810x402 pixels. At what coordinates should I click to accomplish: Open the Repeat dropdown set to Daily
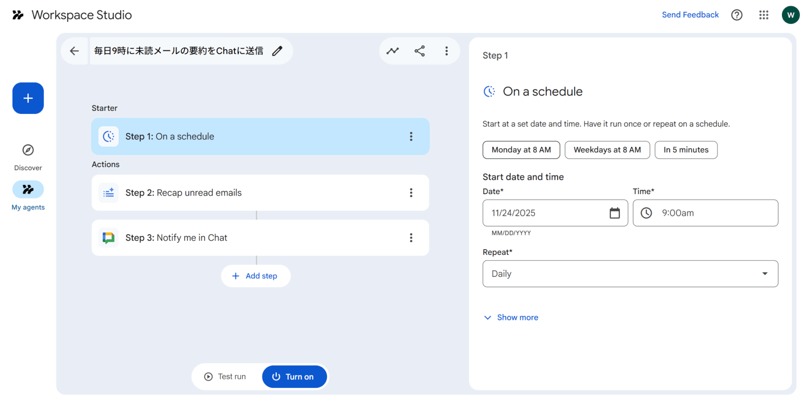pyautogui.click(x=630, y=274)
